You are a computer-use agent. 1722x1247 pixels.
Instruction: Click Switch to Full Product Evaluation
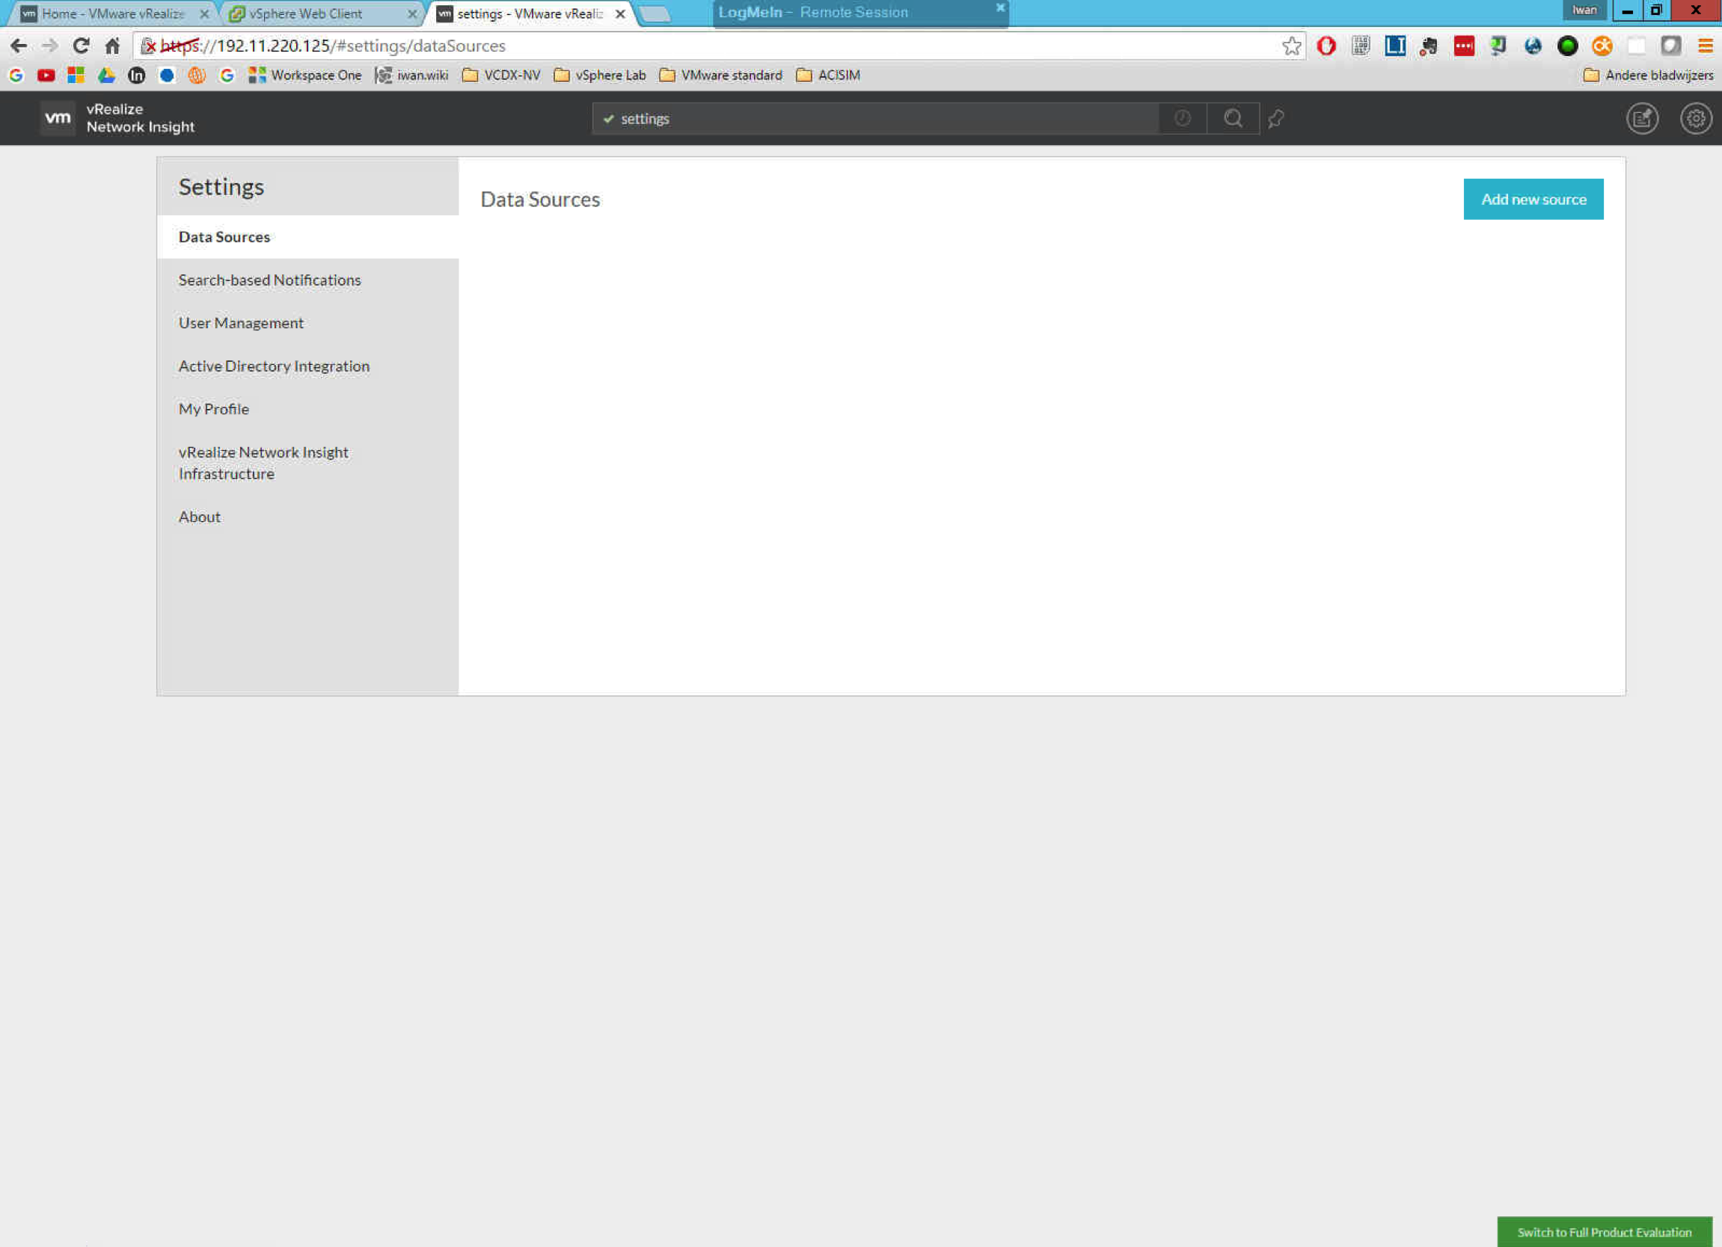pos(1604,1232)
